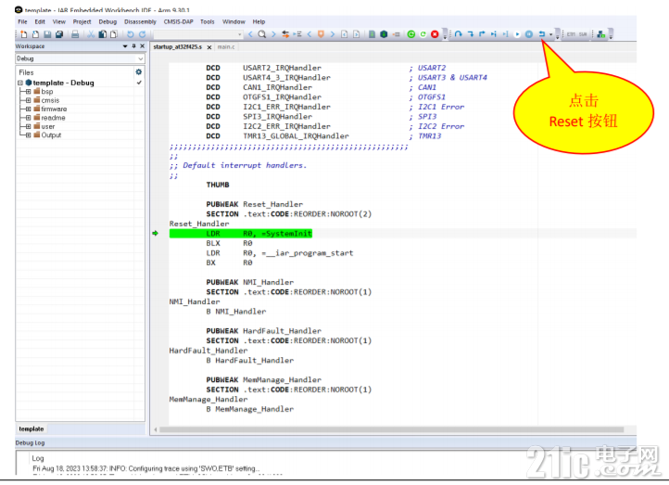Expand the bsp folder
The width and height of the screenshot is (669, 485).
click(x=28, y=92)
